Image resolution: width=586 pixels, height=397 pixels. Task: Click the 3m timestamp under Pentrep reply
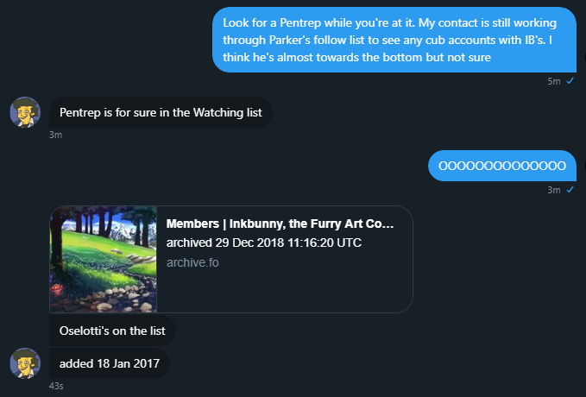pos(56,135)
